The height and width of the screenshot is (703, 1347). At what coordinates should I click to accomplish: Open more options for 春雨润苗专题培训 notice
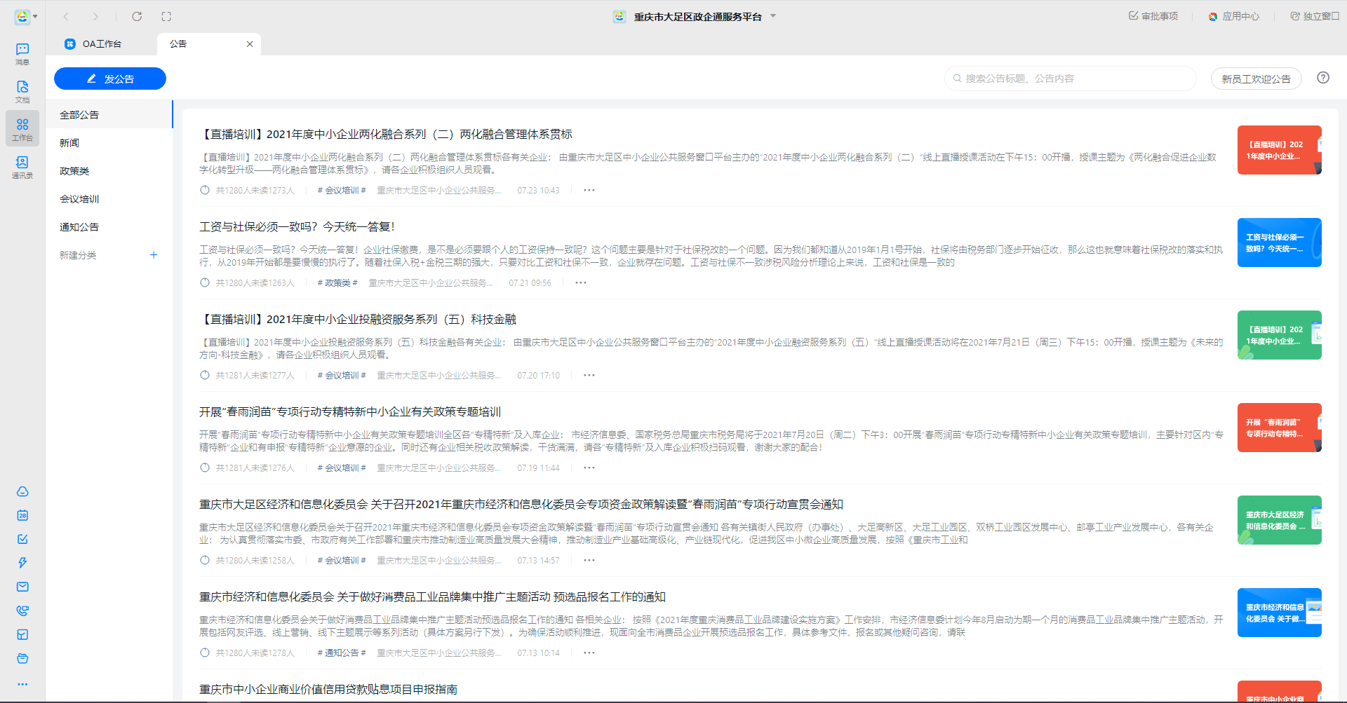[x=589, y=467]
